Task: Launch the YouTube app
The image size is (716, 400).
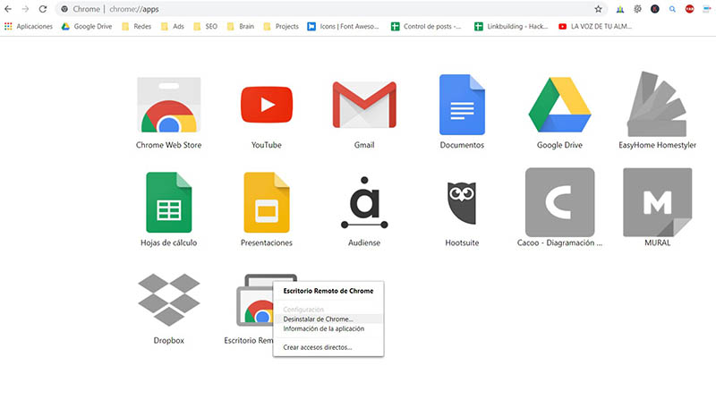Action: 267,105
